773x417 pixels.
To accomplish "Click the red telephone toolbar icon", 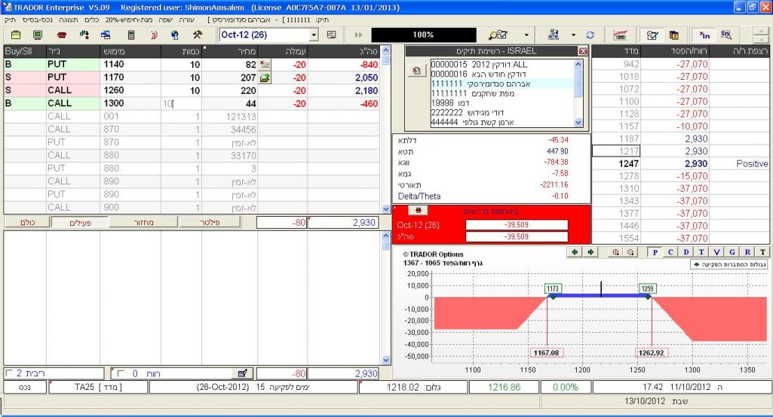I will 63,35.
